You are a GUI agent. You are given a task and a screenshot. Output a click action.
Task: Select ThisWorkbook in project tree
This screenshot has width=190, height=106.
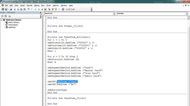point(13,25)
